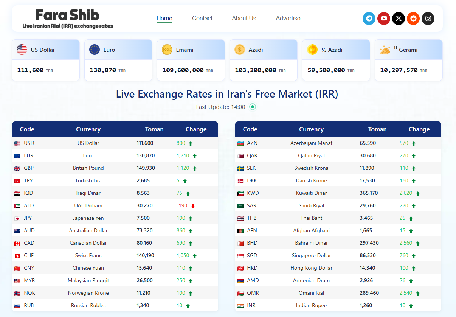Navigate to About Us
The width and height of the screenshot is (456, 317).
click(x=244, y=19)
